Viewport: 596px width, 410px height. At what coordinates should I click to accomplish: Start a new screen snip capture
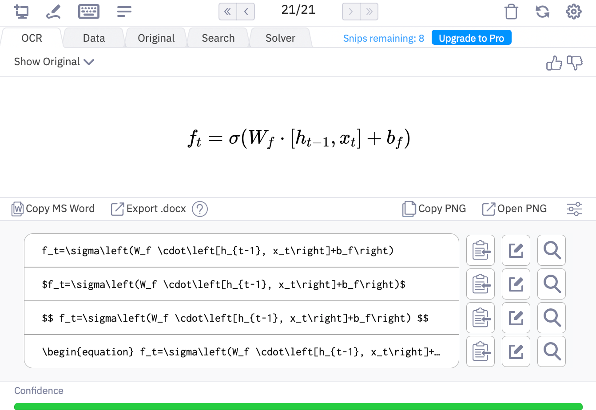pos(21,12)
